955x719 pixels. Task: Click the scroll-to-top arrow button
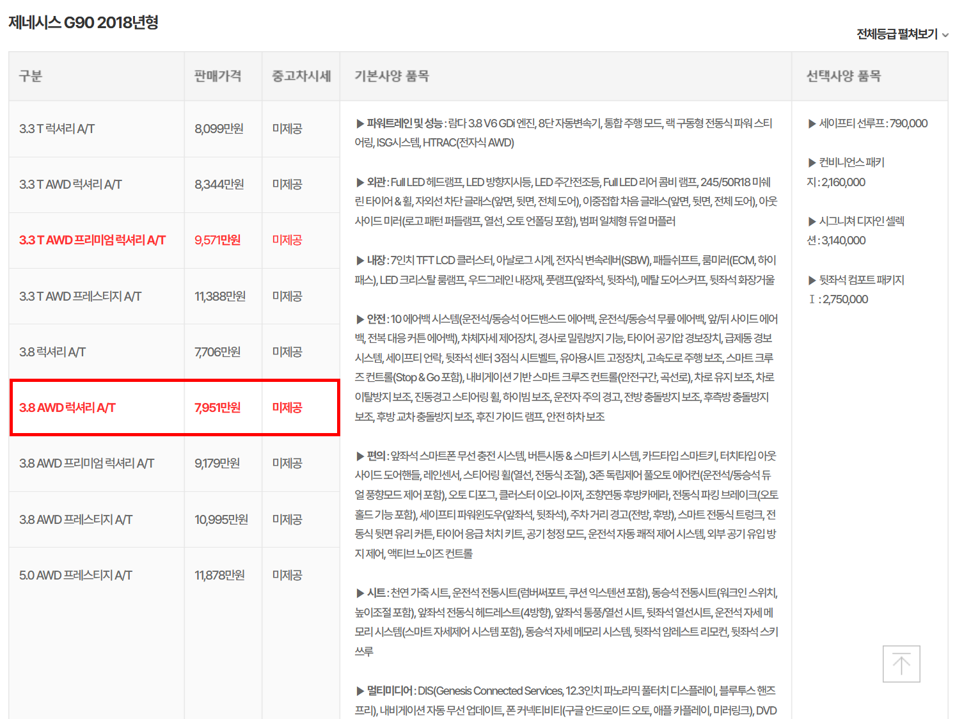(901, 664)
